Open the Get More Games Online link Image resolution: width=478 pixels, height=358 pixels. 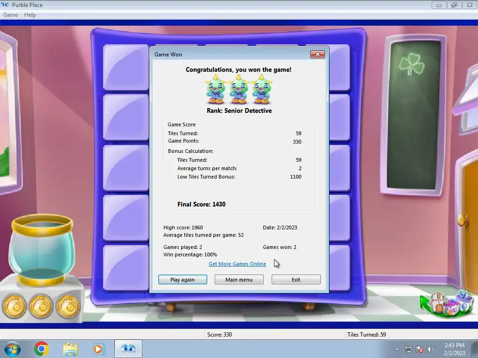point(237,264)
